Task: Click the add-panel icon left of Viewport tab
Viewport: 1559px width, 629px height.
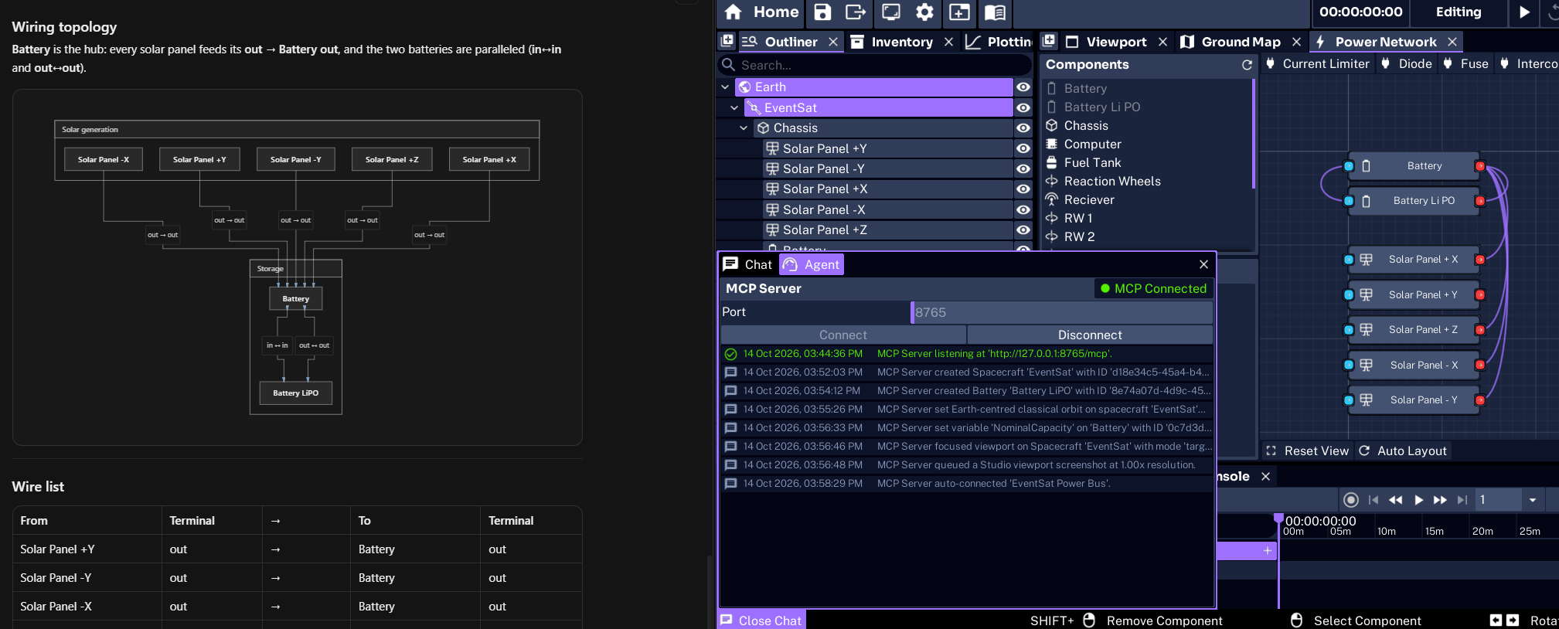Action: click(x=1049, y=41)
